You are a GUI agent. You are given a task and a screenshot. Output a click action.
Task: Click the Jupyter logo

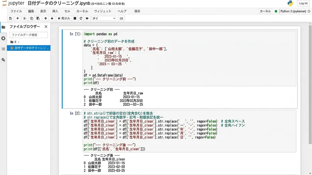(x=13, y=3)
